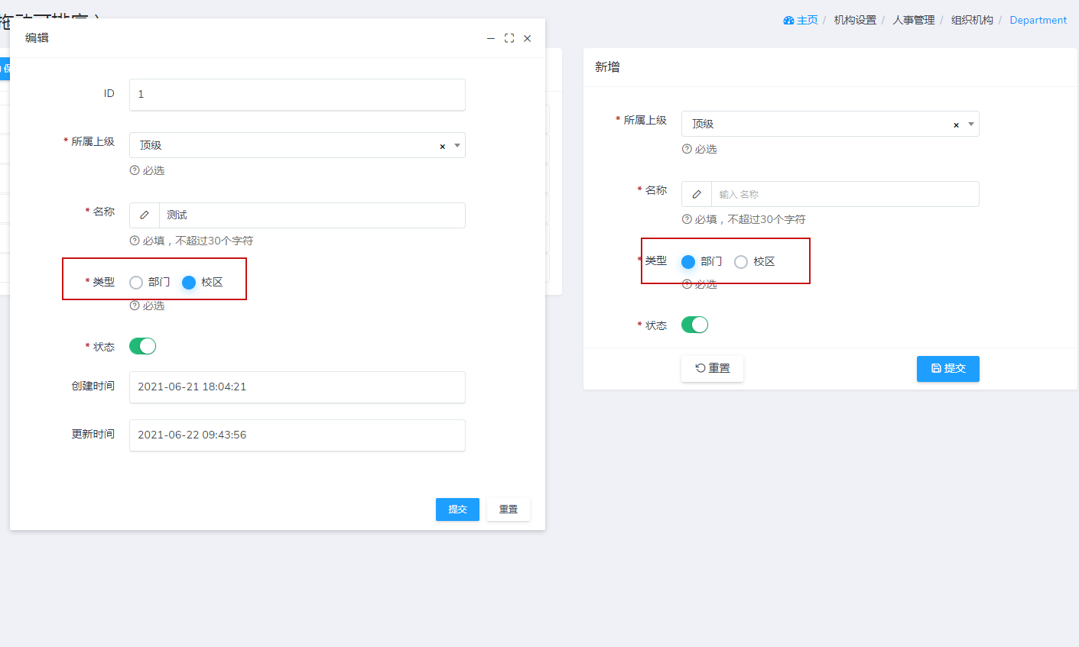
Task: Toggle 状态 switch in 编辑 dialog
Action: coord(142,346)
